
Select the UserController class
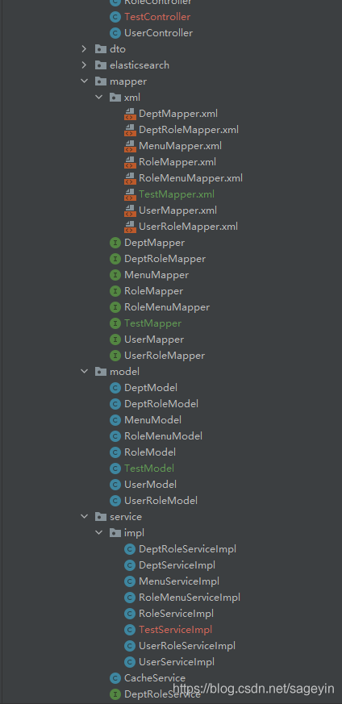[158, 33]
